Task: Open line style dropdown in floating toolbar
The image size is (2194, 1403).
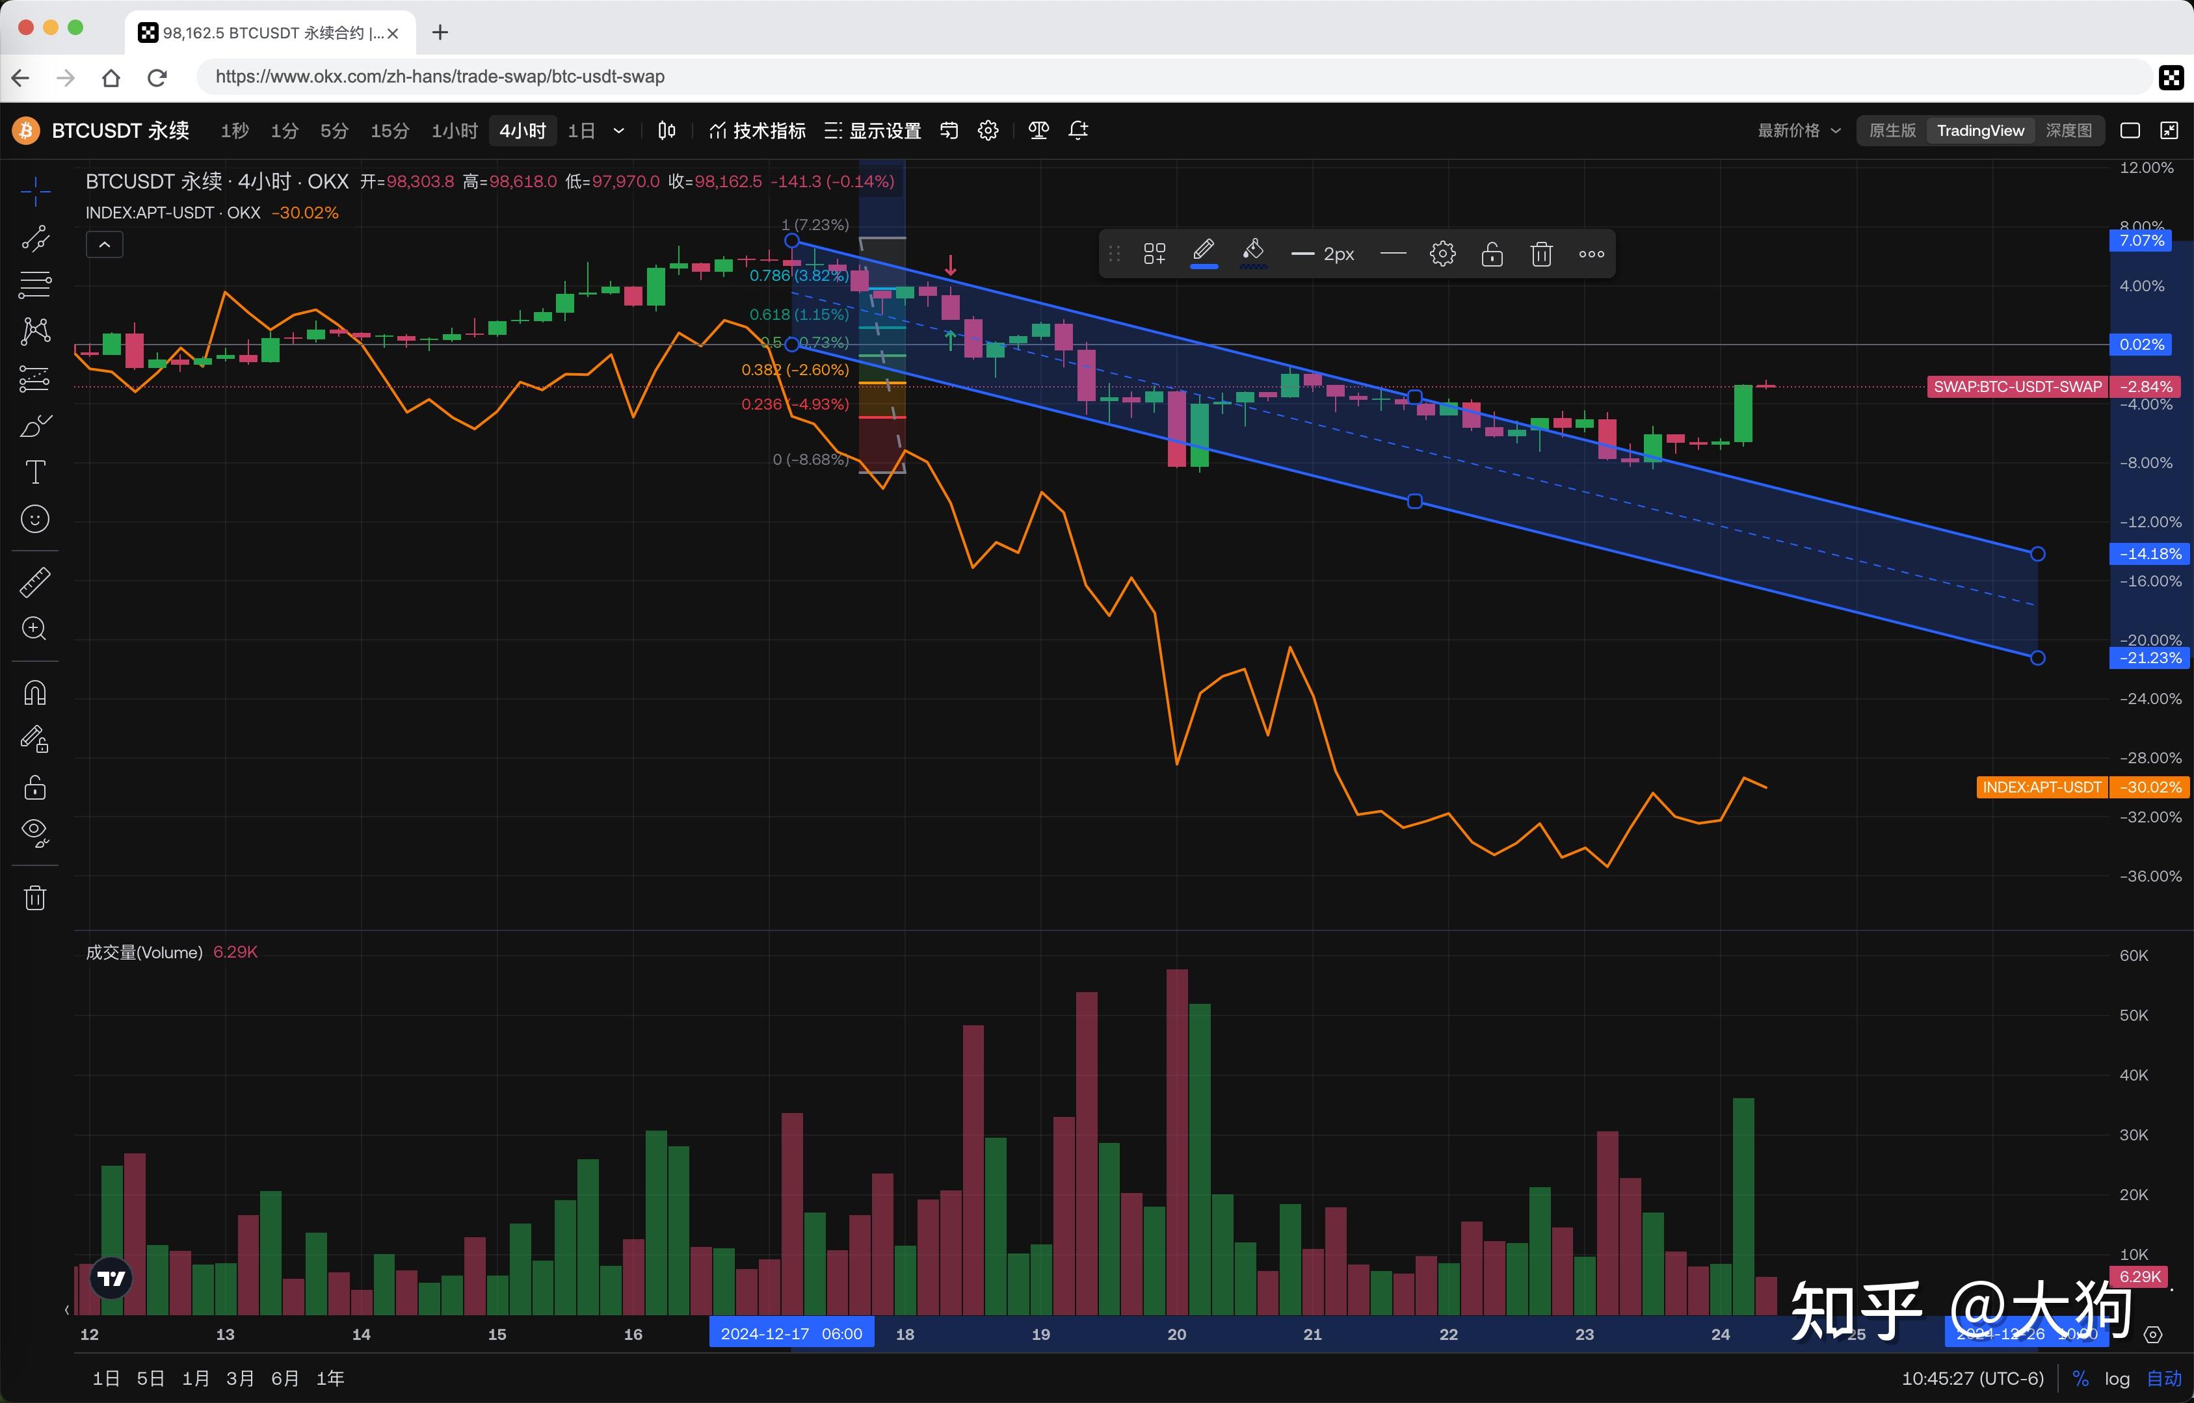Action: 1393,254
